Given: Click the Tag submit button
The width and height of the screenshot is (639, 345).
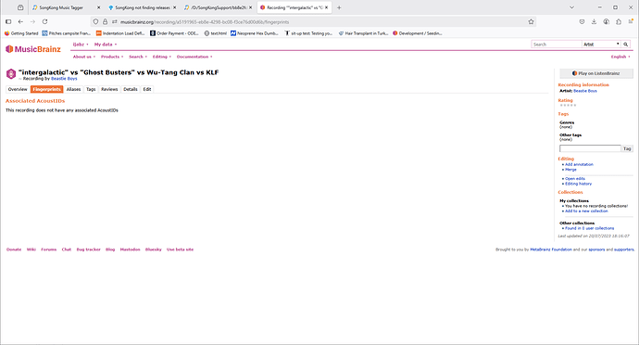Looking at the screenshot, I should point(627,148).
